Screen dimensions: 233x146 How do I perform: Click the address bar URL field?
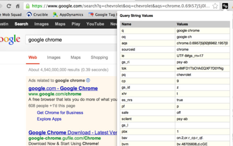[x=121, y=6]
